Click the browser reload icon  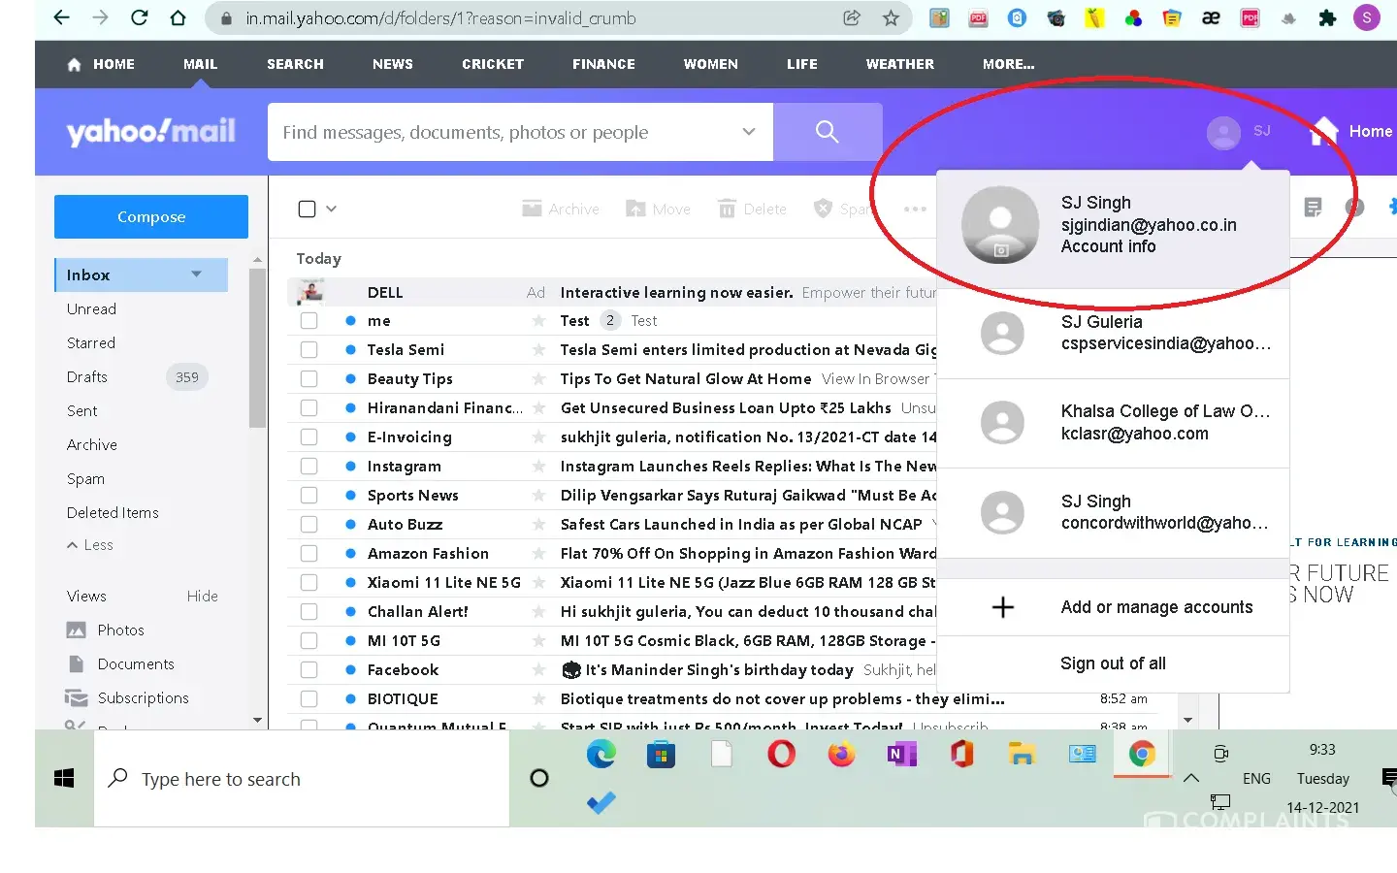coord(140,17)
